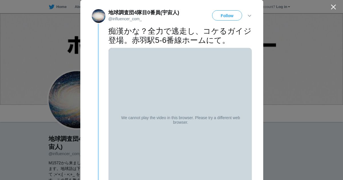Click the profile bio starting with M1572から

[x=65, y=171]
